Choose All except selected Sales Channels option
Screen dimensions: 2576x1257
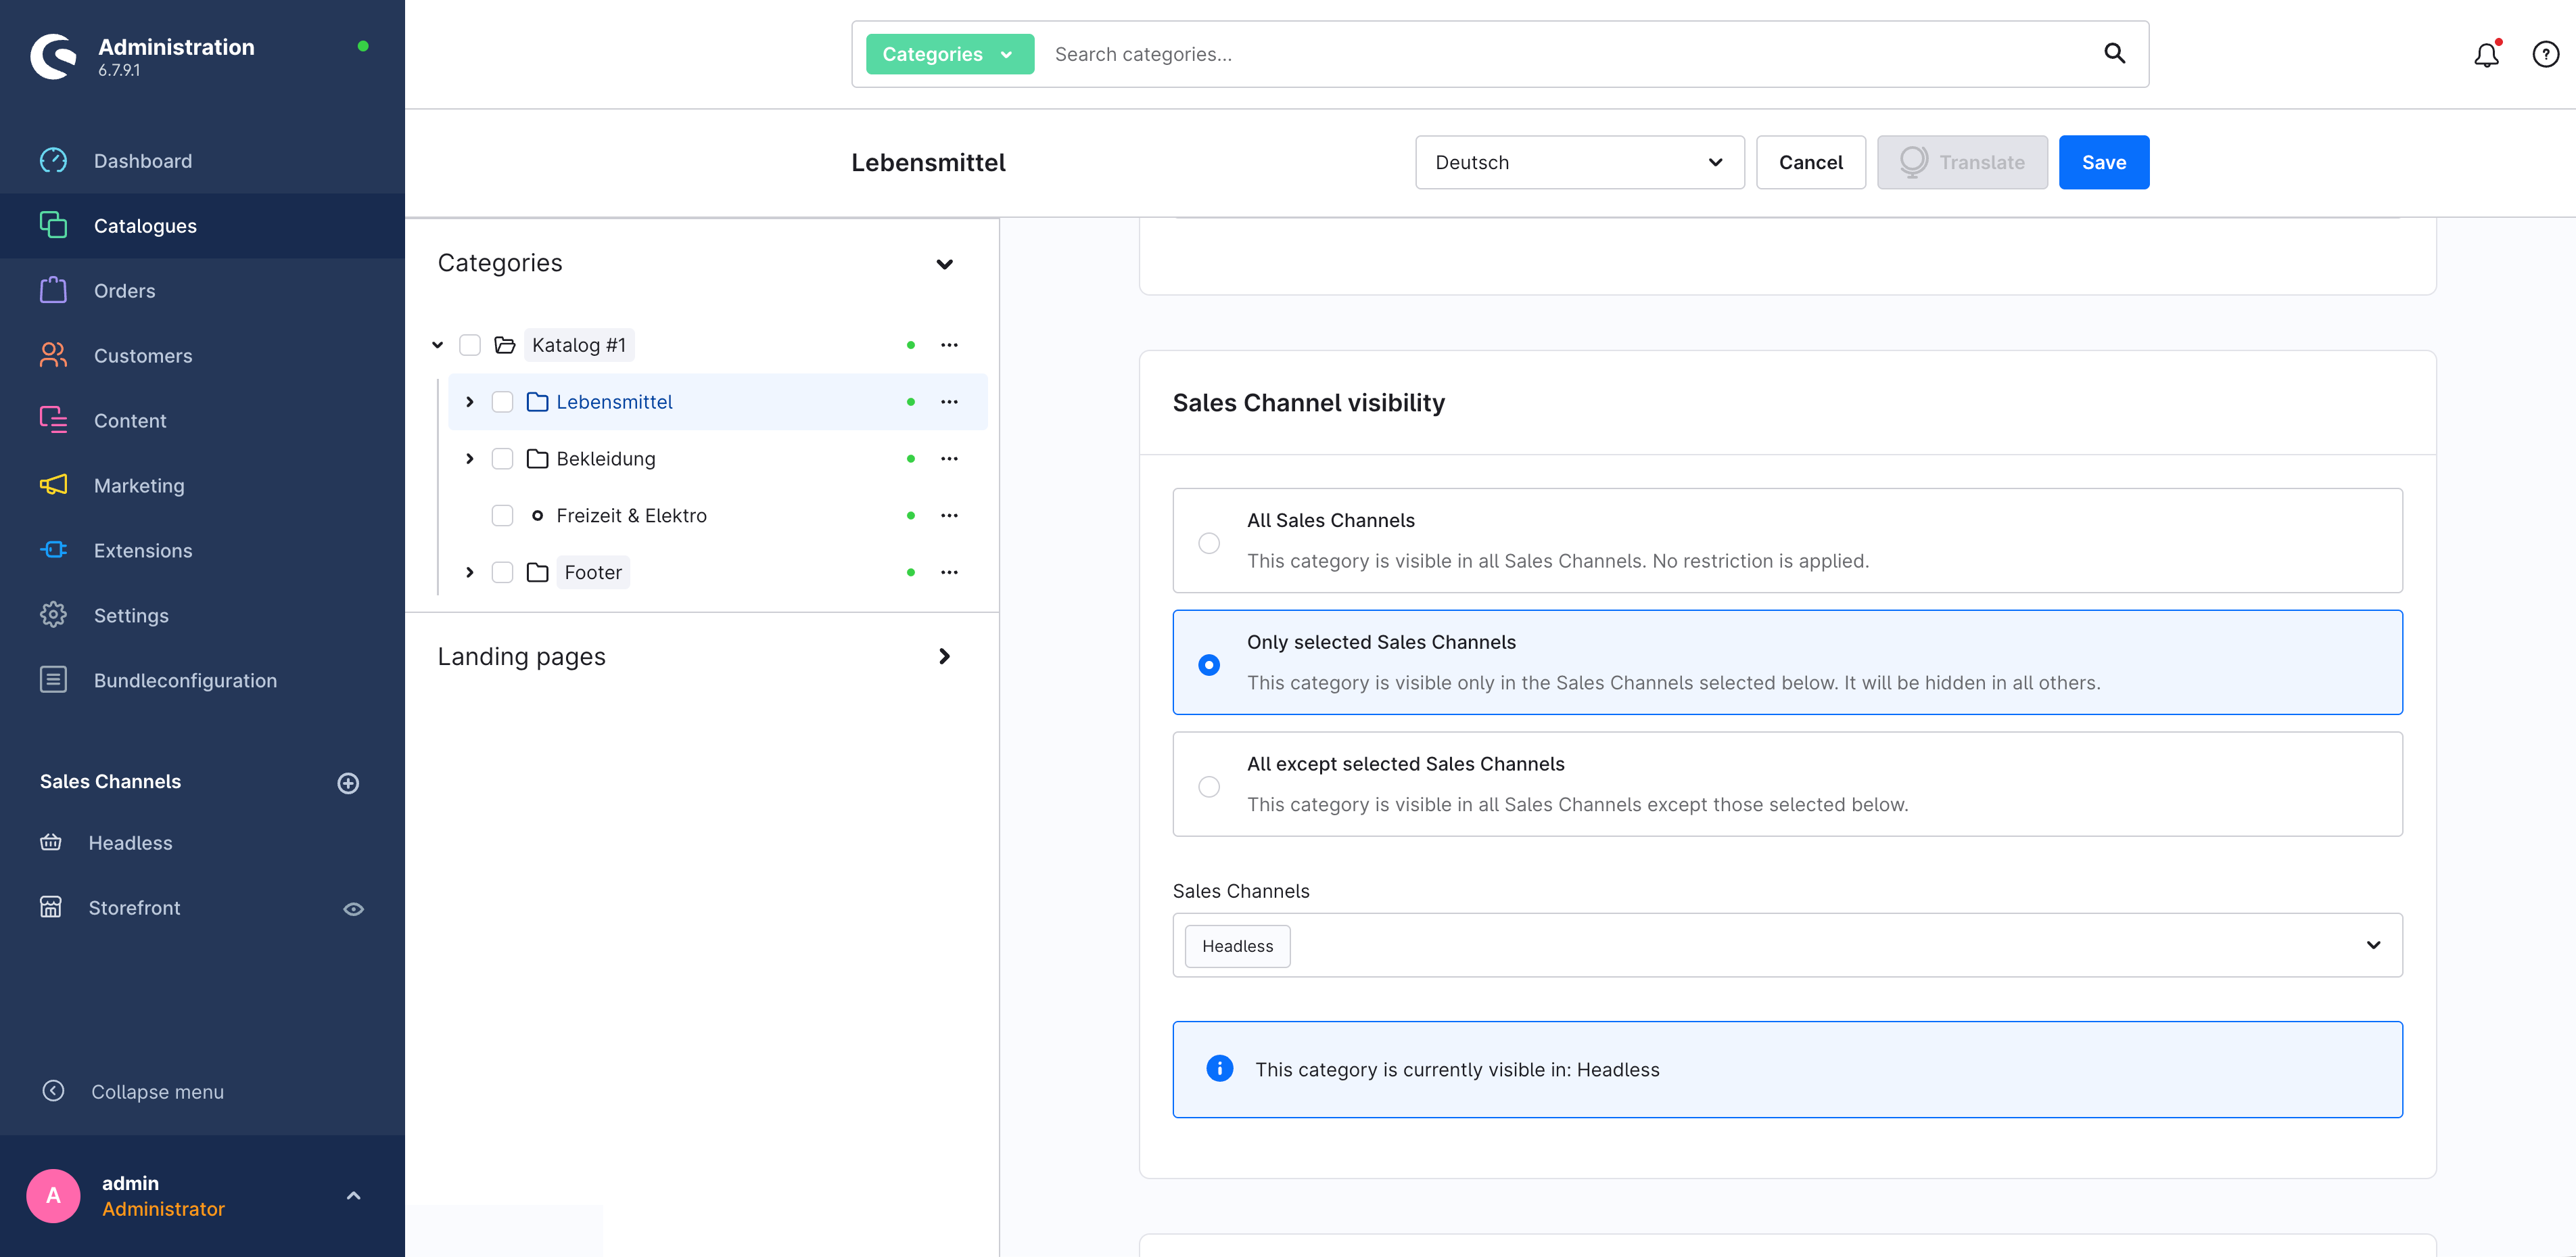click(1209, 787)
